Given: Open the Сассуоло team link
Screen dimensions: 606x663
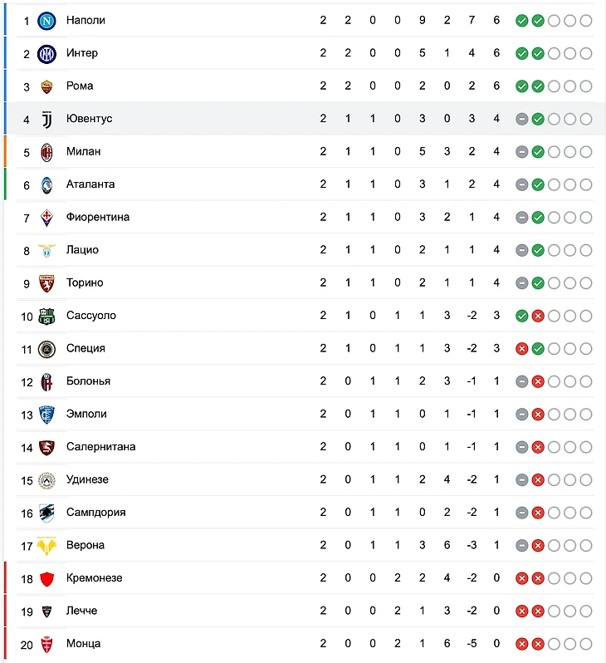Looking at the screenshot, I should click(x=91, y=316).
